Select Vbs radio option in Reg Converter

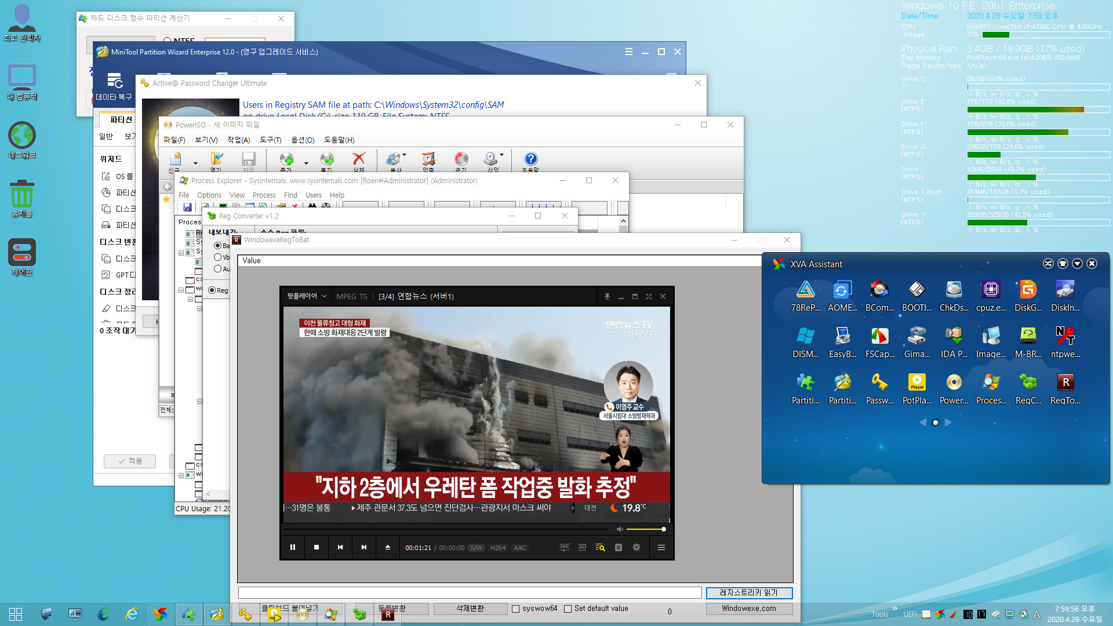click(217, 257)
